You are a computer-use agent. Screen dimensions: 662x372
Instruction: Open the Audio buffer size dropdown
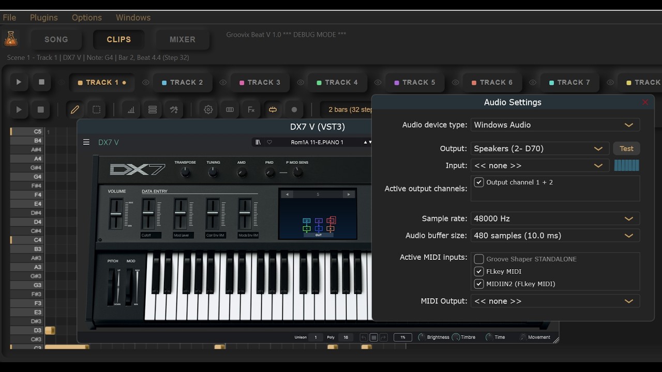pos(555,236)
